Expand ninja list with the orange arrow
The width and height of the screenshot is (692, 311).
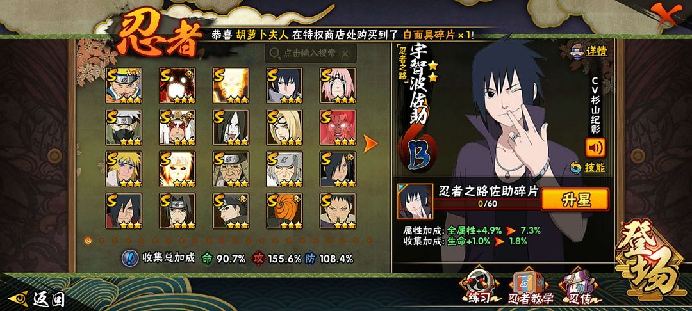370,143
